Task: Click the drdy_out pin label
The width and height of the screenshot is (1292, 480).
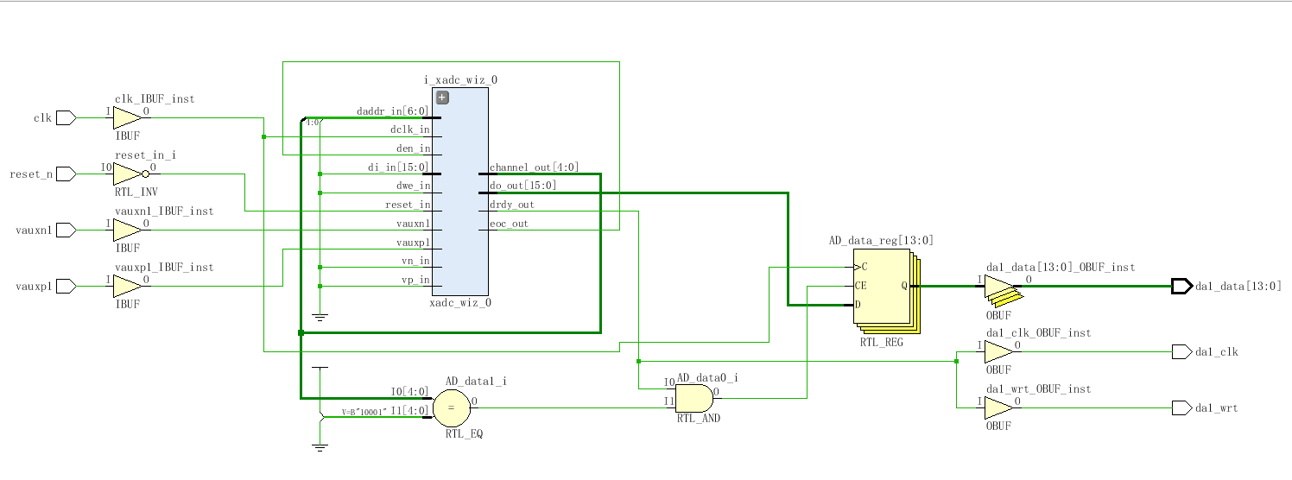Action: click(x=512, y=205)
